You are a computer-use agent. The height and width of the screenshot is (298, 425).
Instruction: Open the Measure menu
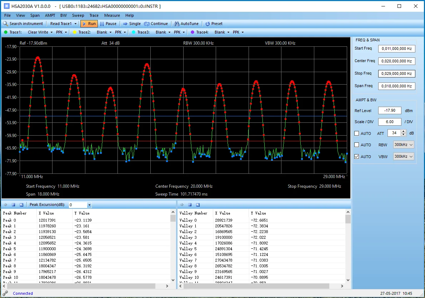coord(112,15)
